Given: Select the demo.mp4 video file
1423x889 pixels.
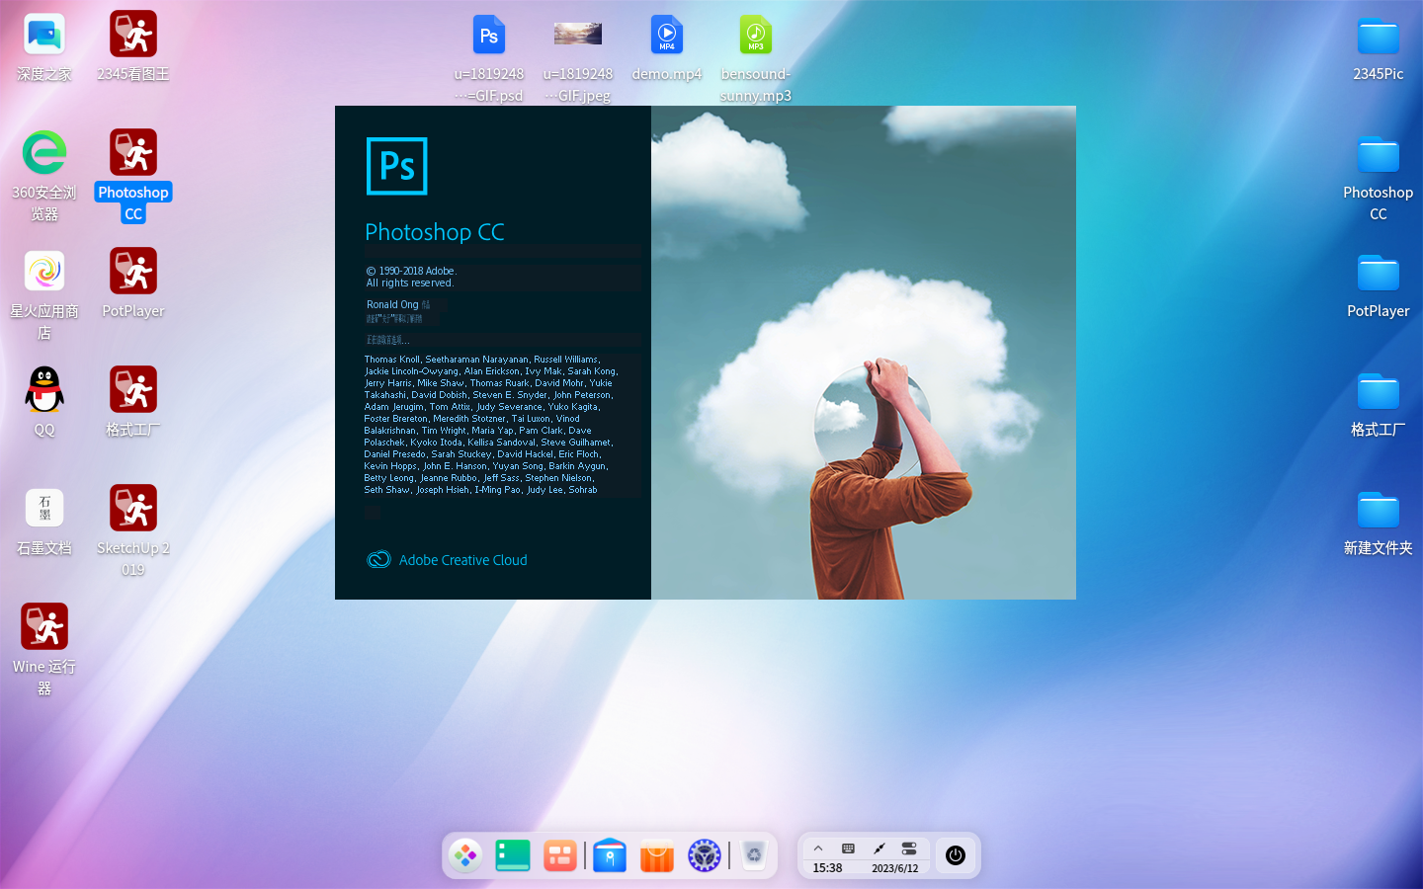Looking at the screenshot, I should point(667,37).
